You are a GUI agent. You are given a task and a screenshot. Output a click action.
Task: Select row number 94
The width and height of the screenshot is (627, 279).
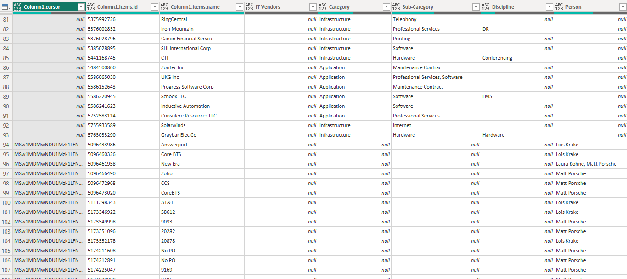point(6,145)
